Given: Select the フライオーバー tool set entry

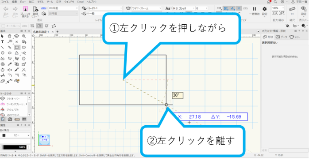Looking at the screenshot, I should coord(13,98).
